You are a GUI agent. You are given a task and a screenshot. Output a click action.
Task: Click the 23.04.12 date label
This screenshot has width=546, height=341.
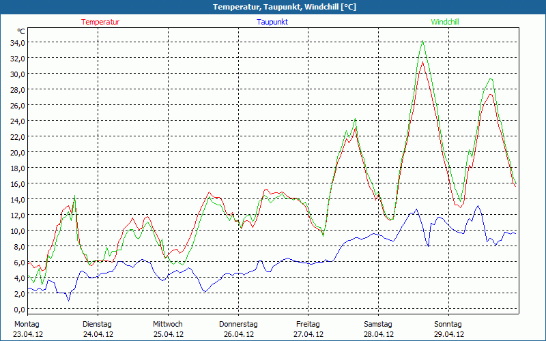28,334
